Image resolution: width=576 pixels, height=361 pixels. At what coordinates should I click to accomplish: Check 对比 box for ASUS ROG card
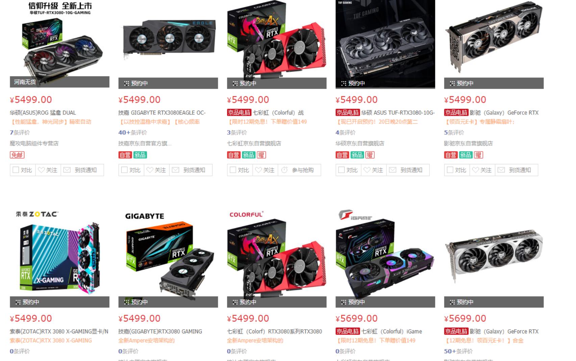point(16,170)
